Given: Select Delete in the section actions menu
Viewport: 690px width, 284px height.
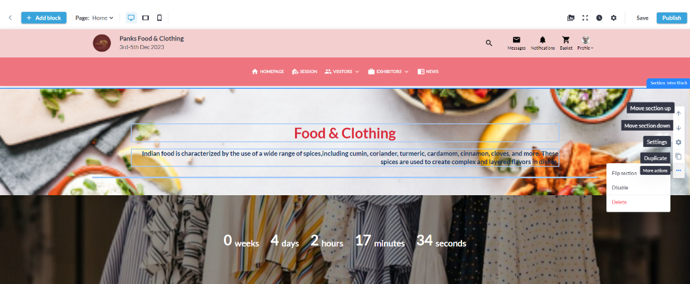Looking at the screenshot, I should pos(619,202).
